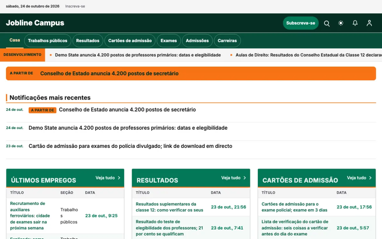Open Cartões de admissão nav tab
The height and width of the screenshot is (239, 382).
130,40
